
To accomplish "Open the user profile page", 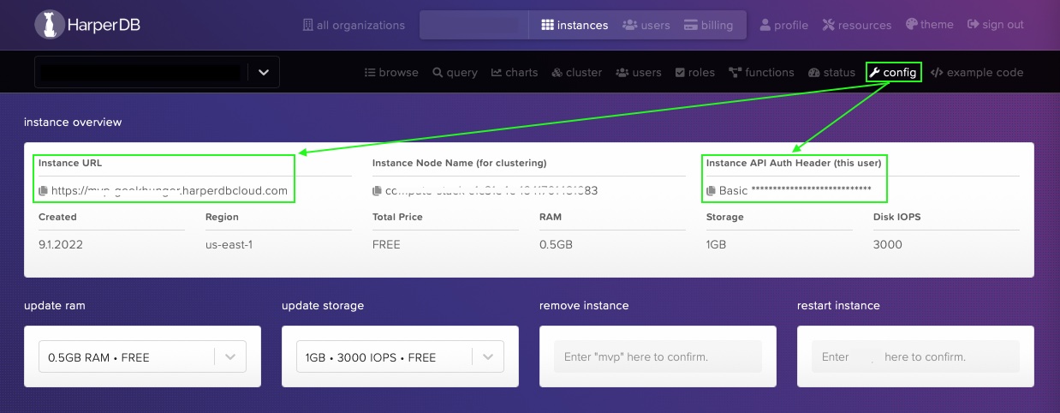I will click(x=783, y=25).
